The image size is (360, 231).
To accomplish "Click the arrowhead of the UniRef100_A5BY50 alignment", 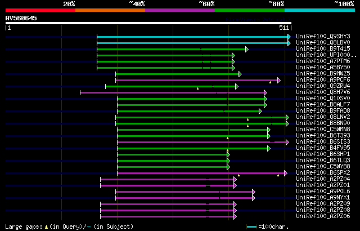I will (233, 68).
